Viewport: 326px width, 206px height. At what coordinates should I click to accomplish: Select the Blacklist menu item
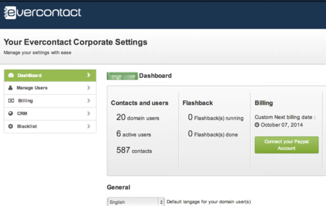[27, 126]
